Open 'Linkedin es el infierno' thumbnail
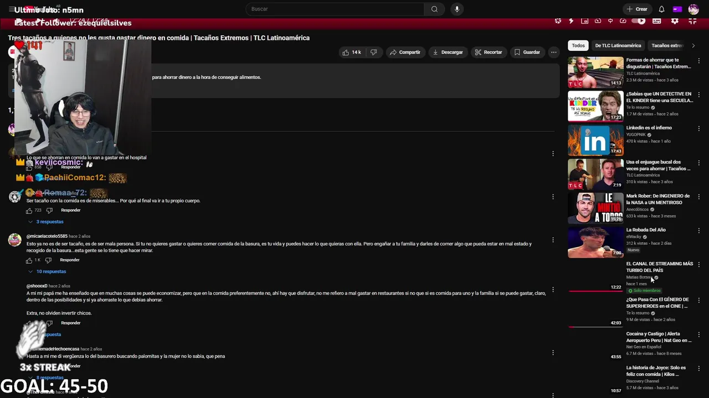 (595, 140)
